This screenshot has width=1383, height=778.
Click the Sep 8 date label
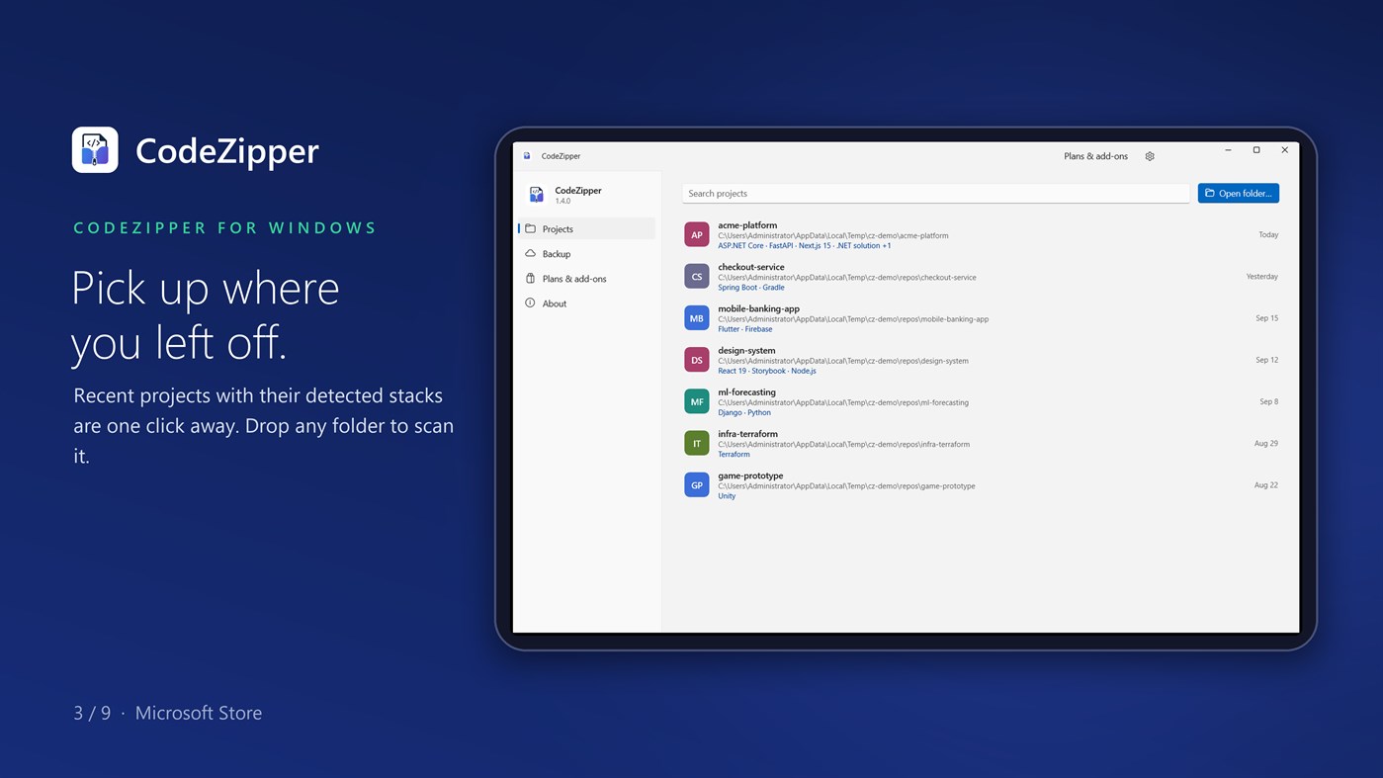(1269, 401)
